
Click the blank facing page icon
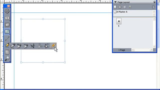coord(120,7)
